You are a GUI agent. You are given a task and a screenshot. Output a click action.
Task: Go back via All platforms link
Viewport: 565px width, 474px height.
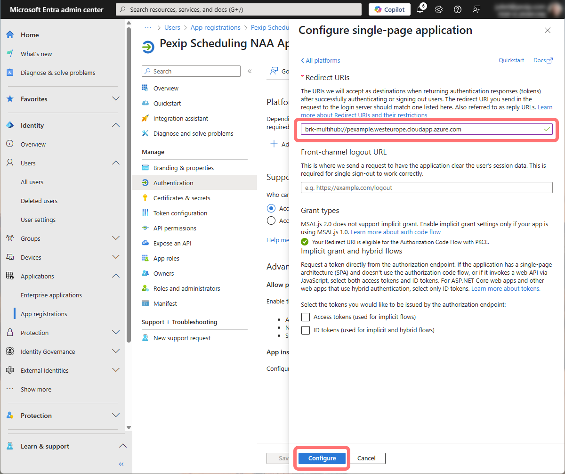tap(320, 60)
